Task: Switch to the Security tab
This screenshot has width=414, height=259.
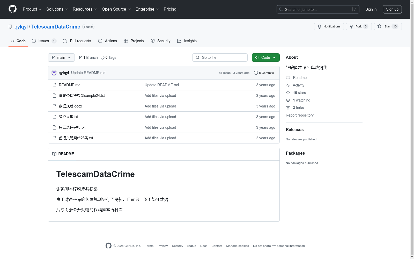Action: click(x=160, y=41)
